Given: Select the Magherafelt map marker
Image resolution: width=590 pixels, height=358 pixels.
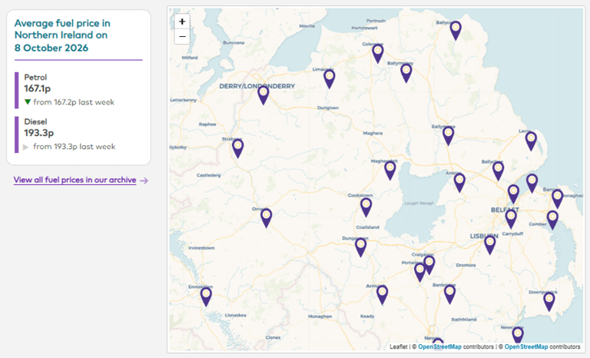Looking at the screenshot, I should point(390,171).
